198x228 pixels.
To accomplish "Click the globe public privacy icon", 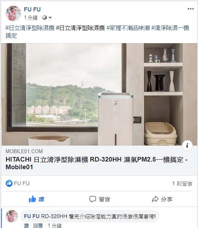I will [45, 18].
